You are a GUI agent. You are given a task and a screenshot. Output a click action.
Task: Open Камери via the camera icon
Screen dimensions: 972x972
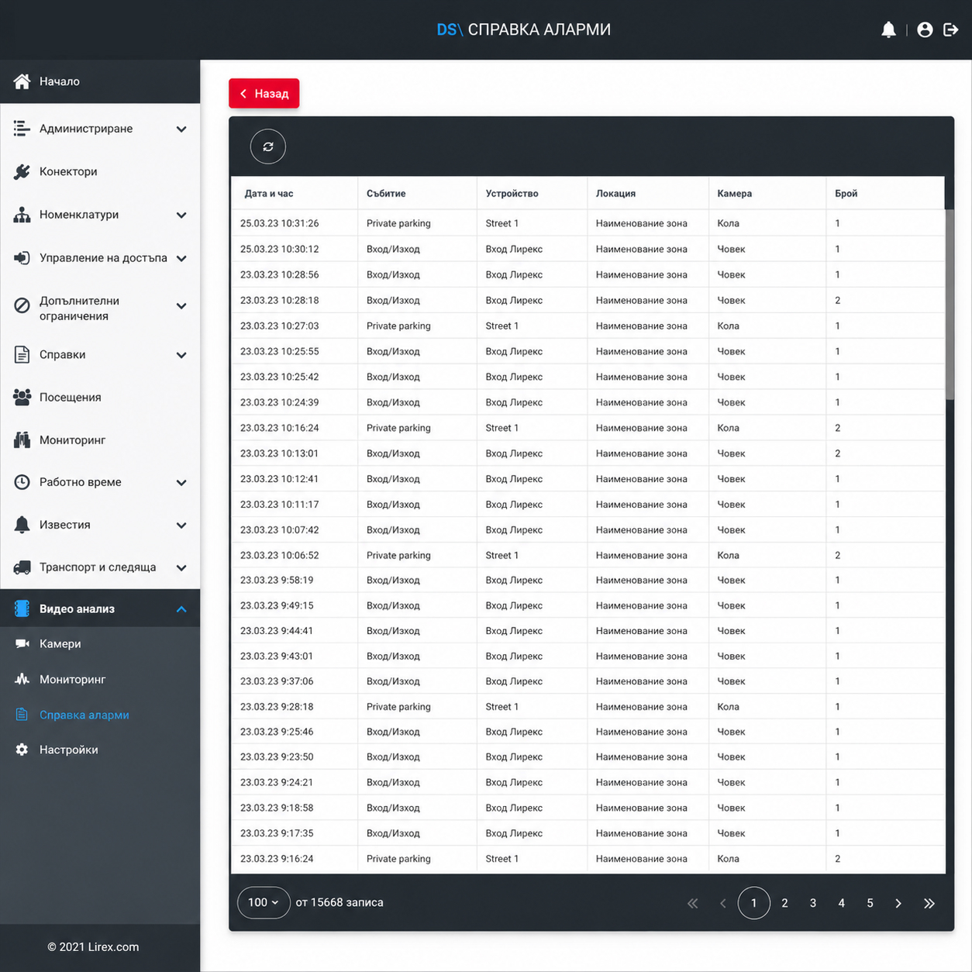tap(22, 643)
